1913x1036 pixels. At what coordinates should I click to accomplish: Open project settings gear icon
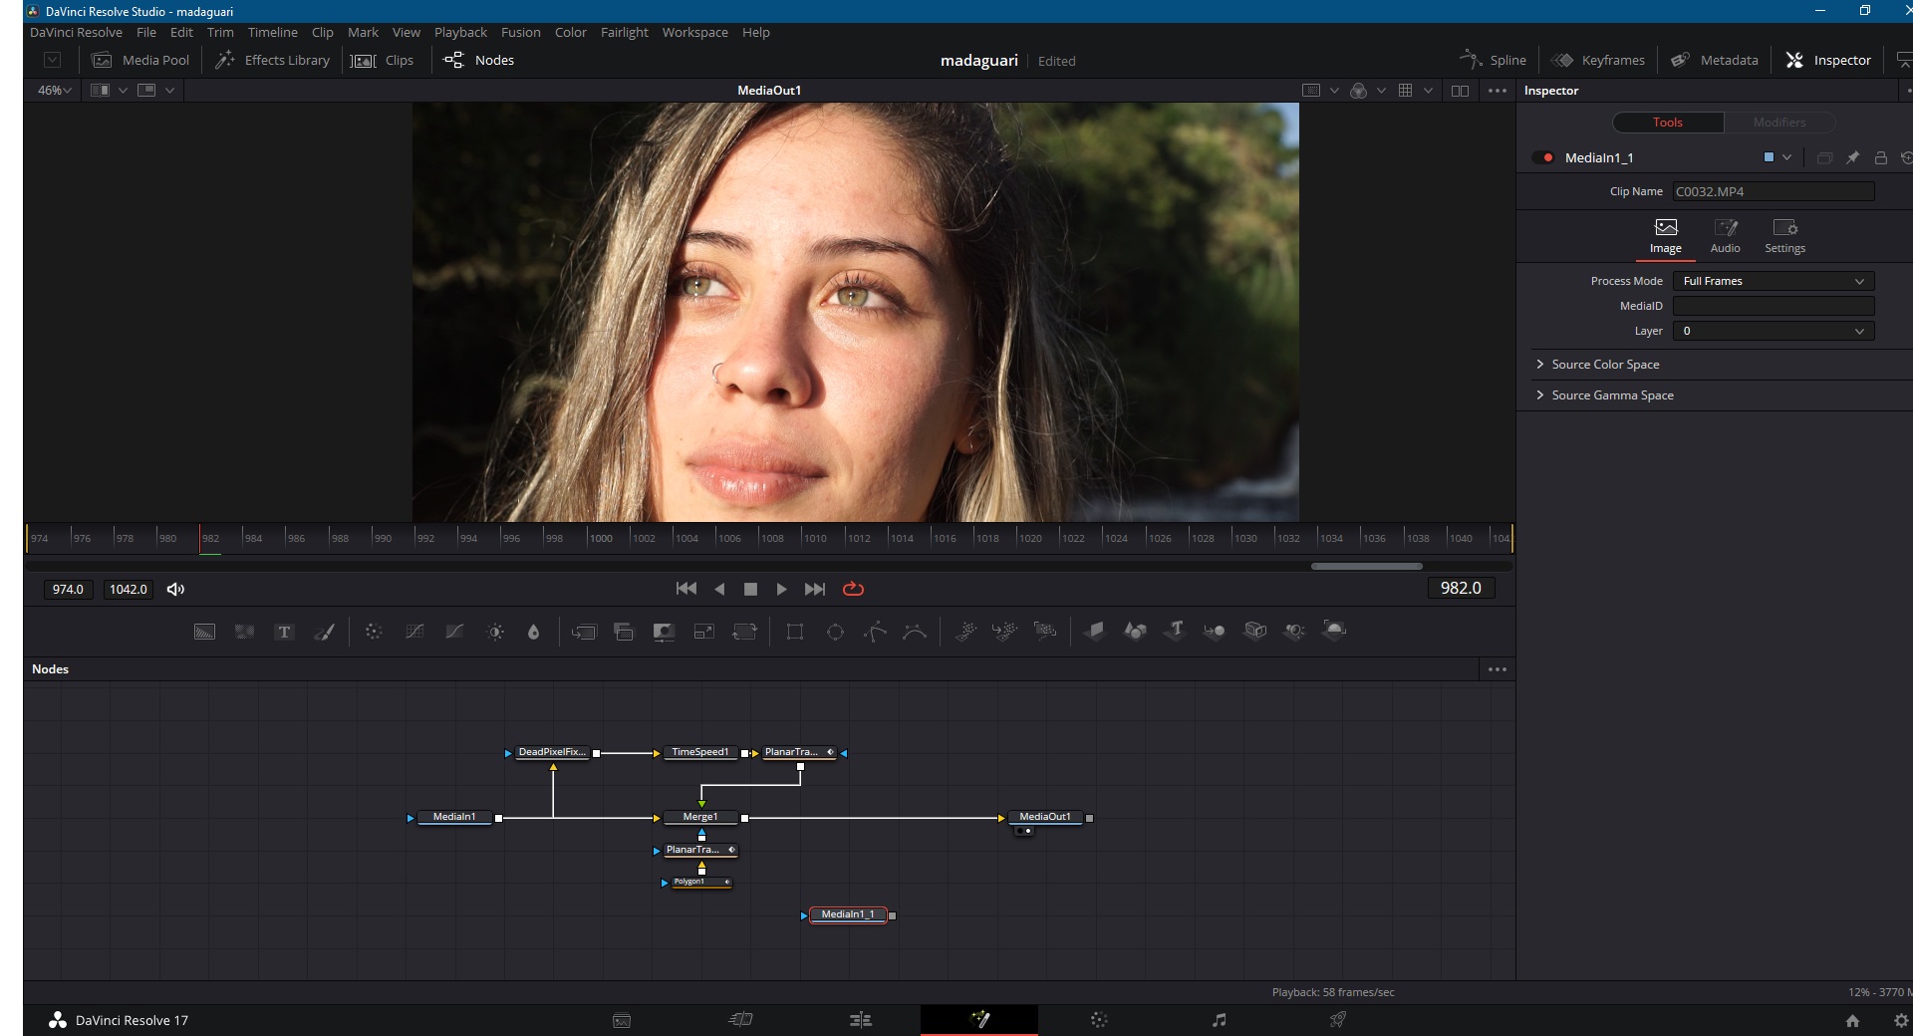point(1901,1020)
